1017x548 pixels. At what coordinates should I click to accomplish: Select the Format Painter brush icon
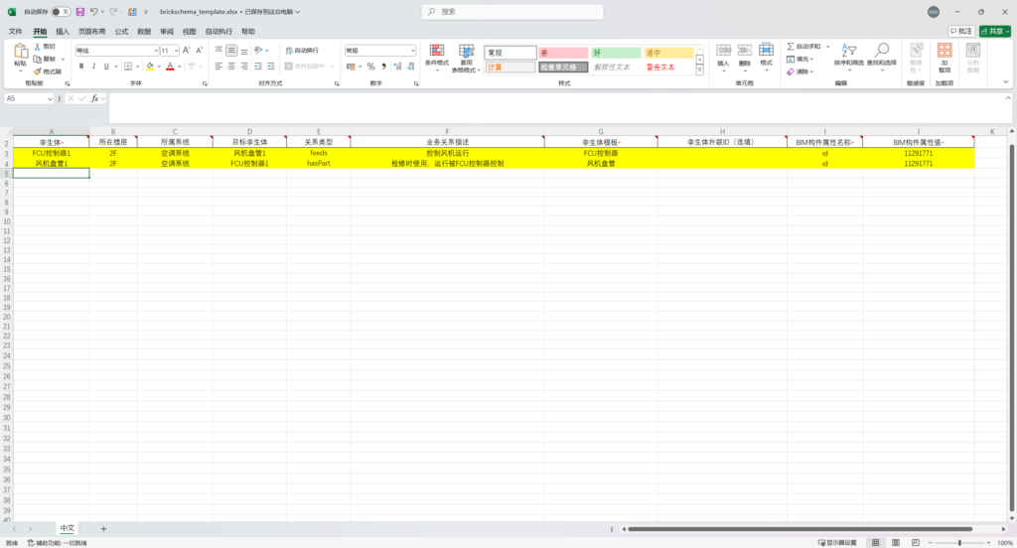37,71
